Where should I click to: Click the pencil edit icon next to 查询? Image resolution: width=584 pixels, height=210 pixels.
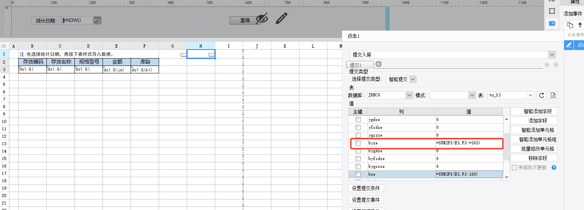pyautogui.click(x=281, y=18)
